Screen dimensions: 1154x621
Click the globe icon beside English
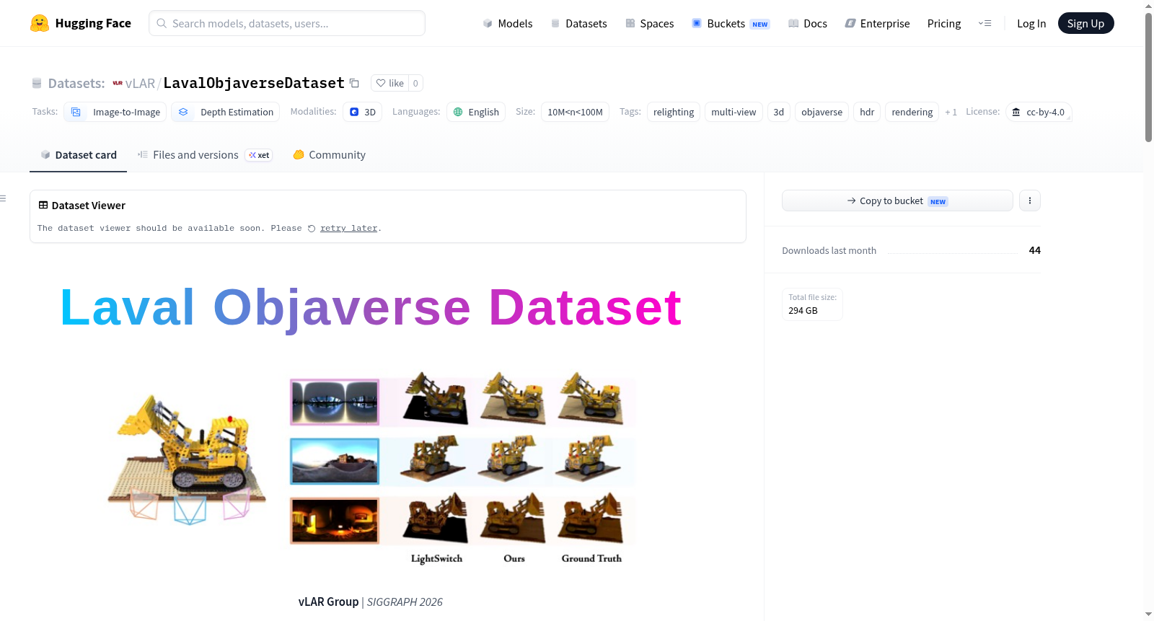[x=458, y=112]
